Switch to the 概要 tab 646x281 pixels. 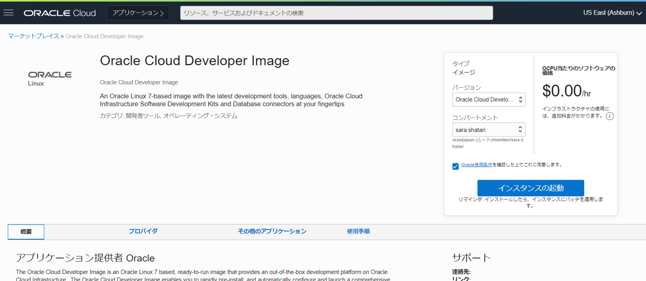[x=26, y=232]
